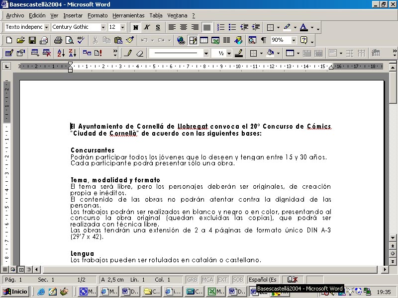398x298 pixels.
Task: Open the 90% zoom dropdown
Action: (x=294, y=40)
